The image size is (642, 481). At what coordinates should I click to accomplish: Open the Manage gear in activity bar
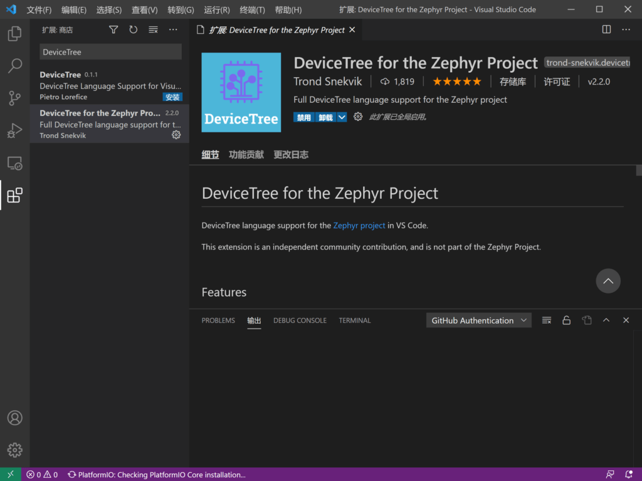pyautogui.click(x=15, y=450)
